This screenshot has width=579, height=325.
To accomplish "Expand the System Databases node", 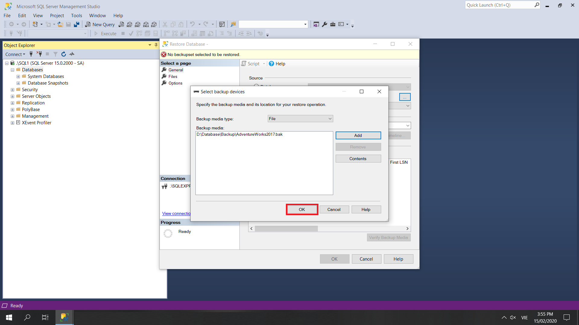I will click(18, 76).
